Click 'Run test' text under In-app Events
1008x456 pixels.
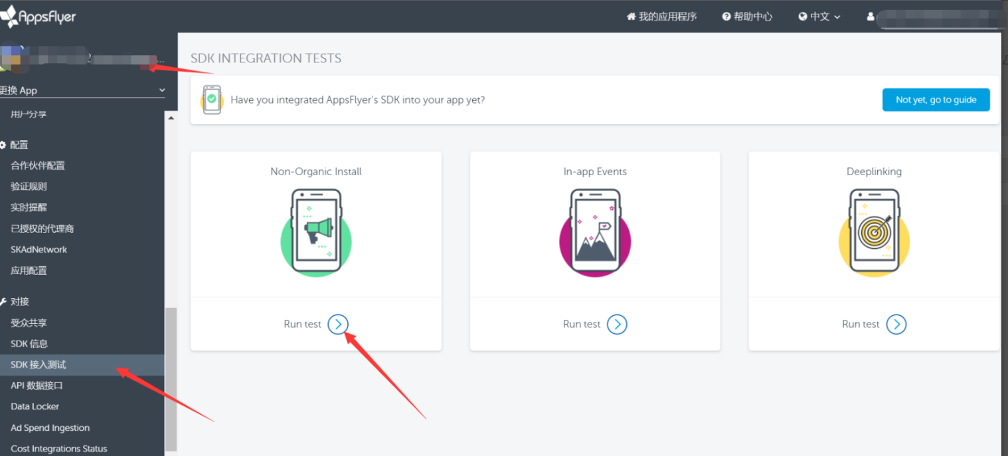[x=582, y=324]
